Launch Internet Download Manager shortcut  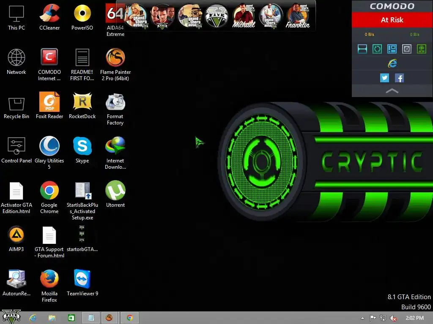click(x=115, y=154)
